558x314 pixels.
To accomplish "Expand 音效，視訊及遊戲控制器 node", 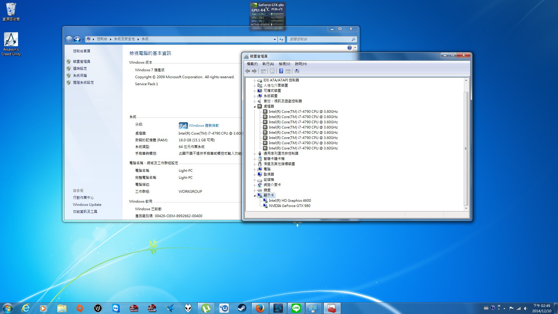I will (x=255, y=101).
